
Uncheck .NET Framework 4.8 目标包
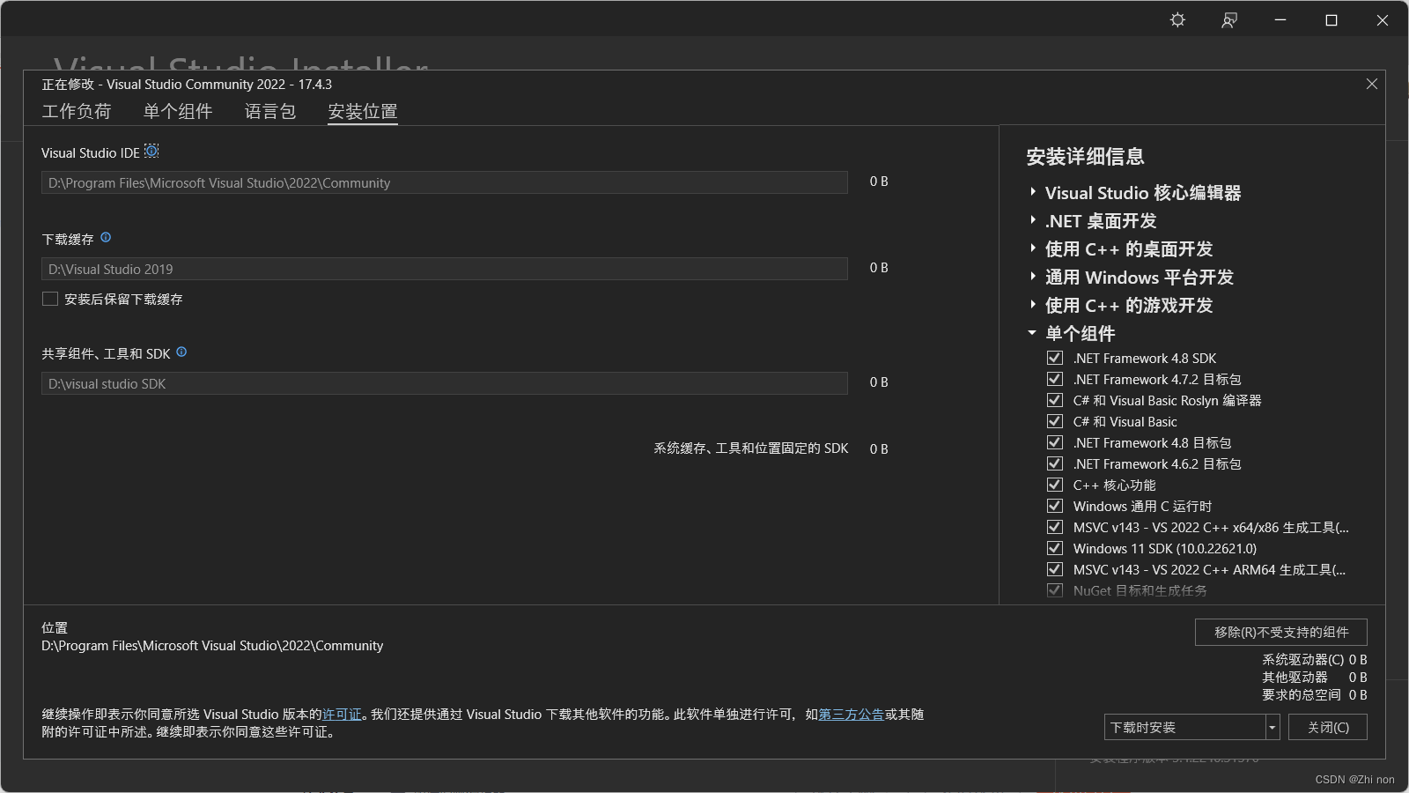[x=1054, y=442]
